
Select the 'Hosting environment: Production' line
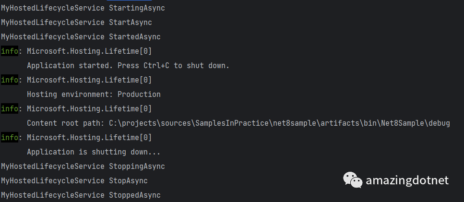click(94, 95)
